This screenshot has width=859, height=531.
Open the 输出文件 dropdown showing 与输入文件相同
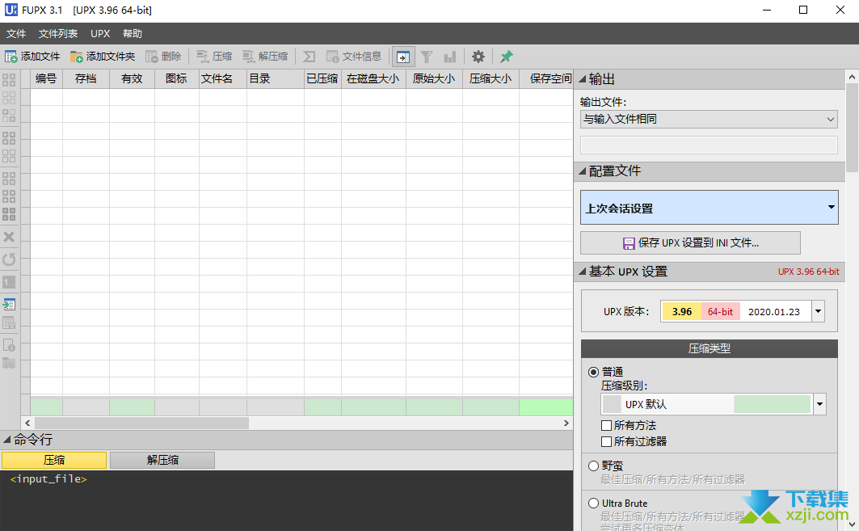709,119
